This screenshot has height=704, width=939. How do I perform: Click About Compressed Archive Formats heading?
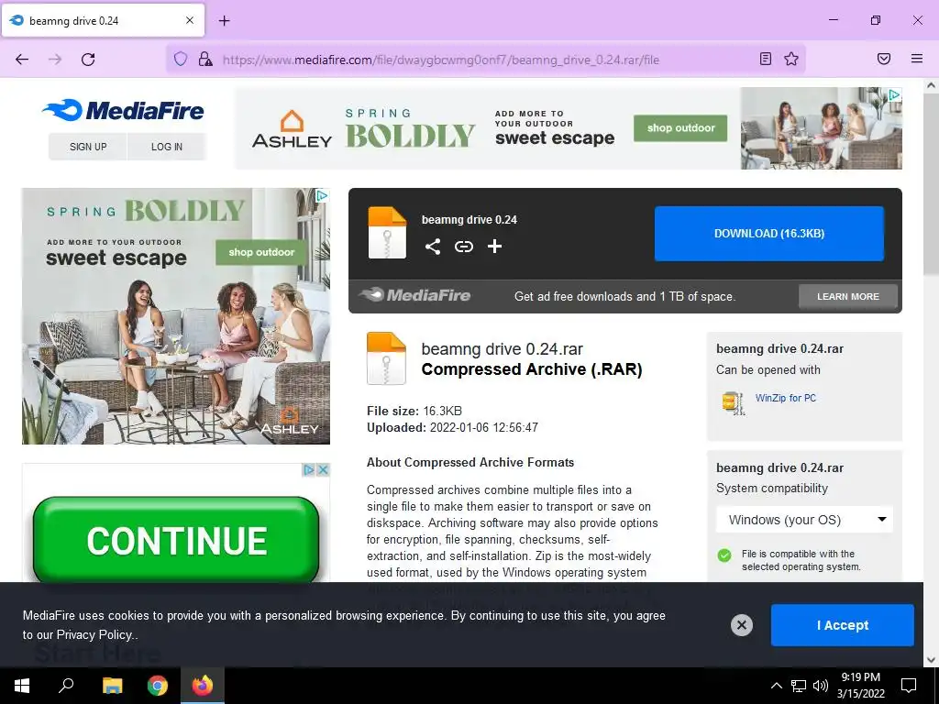470,462
